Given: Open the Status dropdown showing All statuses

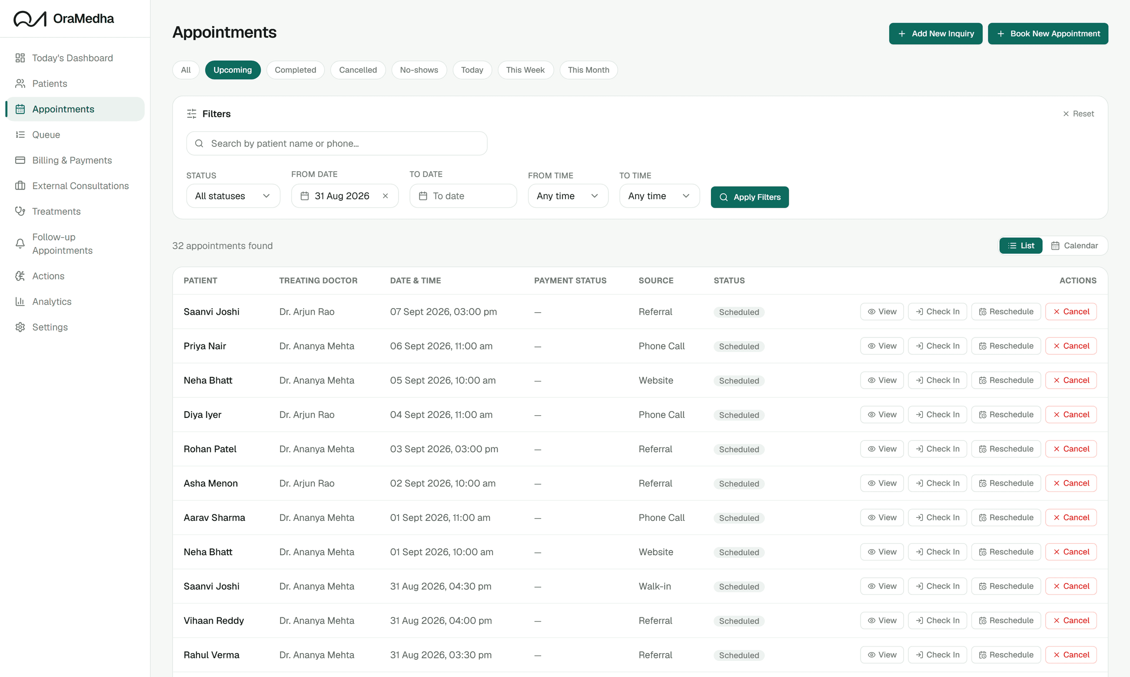Looking at the screenshot, I should click(x=233, y=196).
